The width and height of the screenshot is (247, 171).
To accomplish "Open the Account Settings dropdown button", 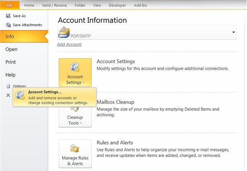I will (75, 73).
